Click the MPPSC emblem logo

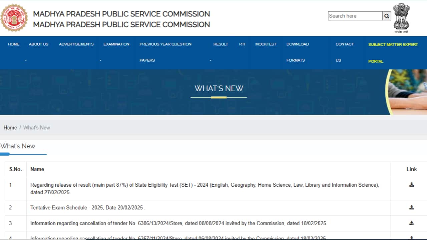point(15,17)
